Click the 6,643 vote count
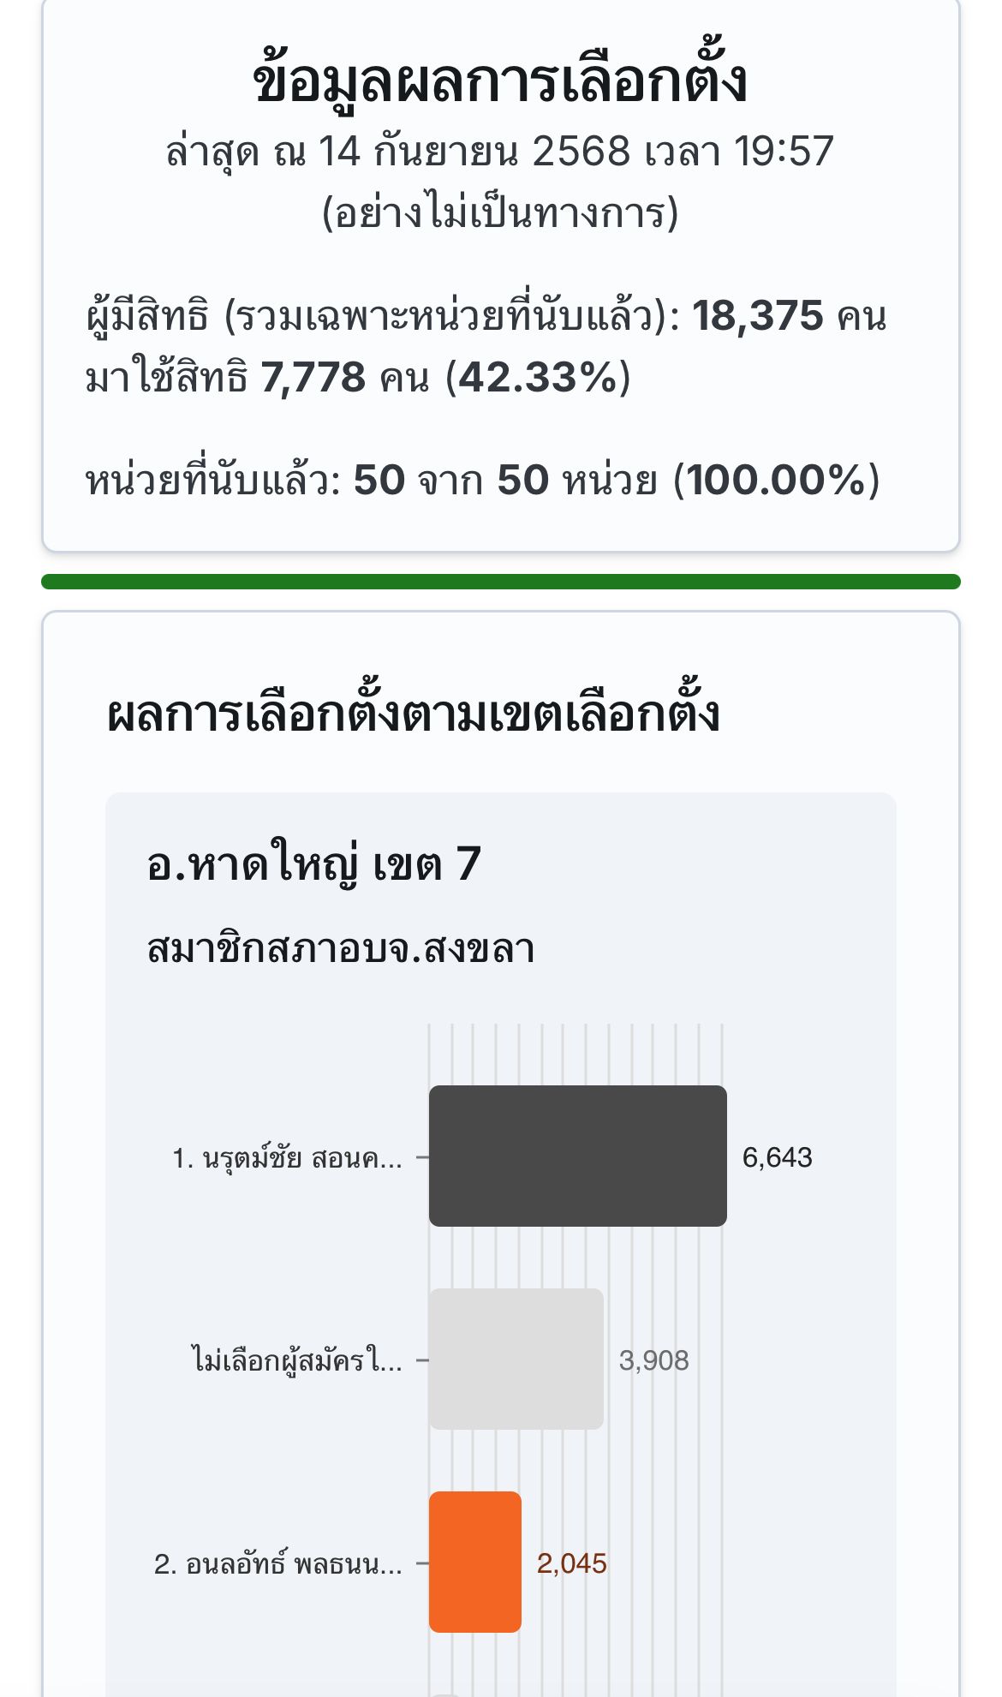1002x1697 pixels. coord(777,1157)
